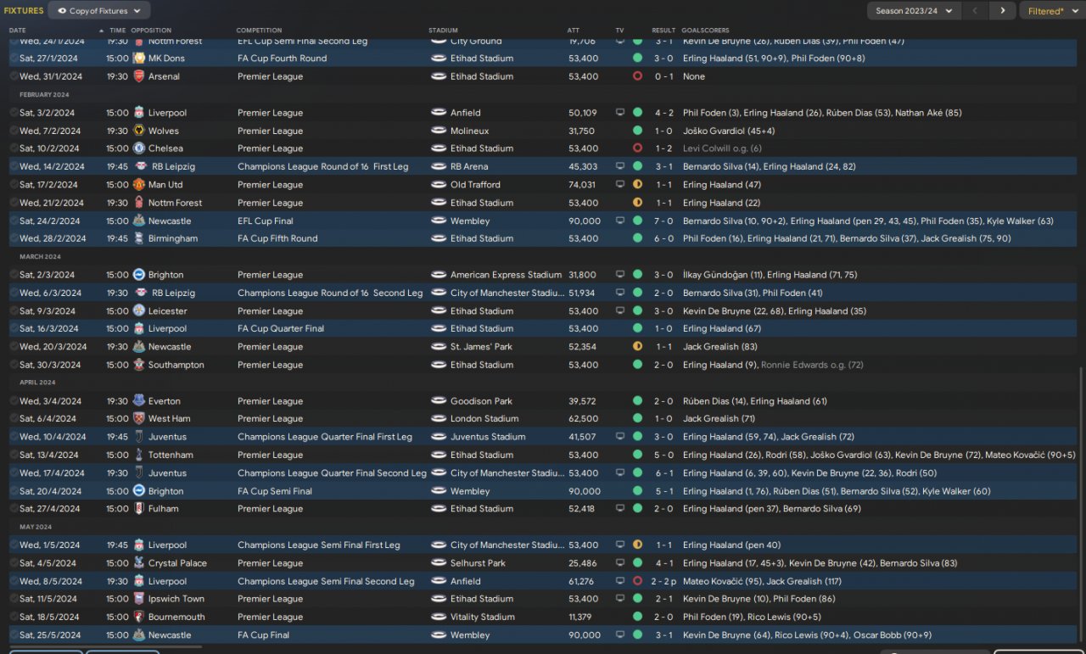Screen dimensions: 1086x654
Task: Click the stadium icon beside Molineux
Action: 439,131
